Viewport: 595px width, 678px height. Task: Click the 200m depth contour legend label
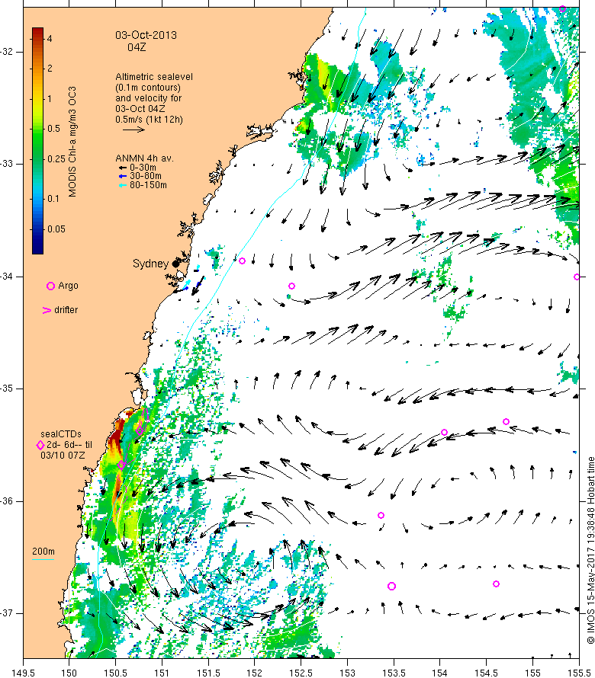click(x=43, y=552)
